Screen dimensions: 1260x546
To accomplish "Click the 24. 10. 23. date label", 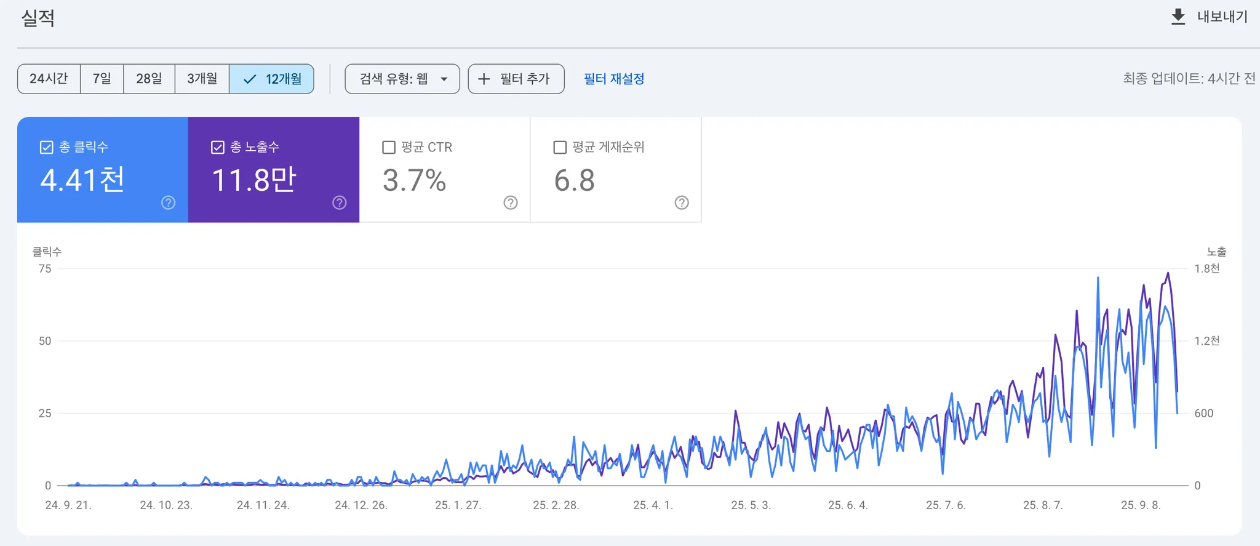I will pos(166,505).
